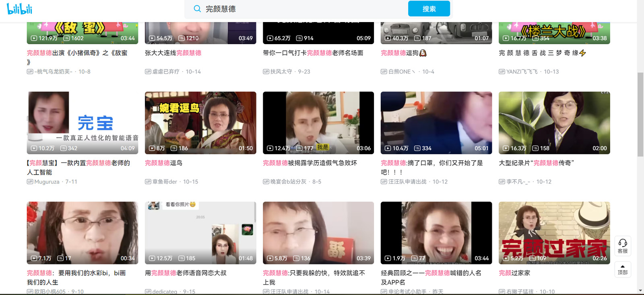
Task: Click the bilibili logo
Action: pyautogui.click(x=19, y=9)
